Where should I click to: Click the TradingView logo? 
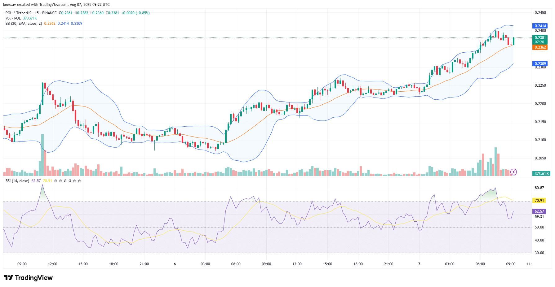[x=28, y=278]
